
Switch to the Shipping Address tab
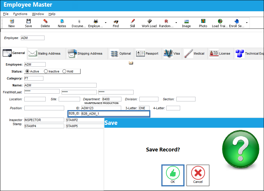click(87, 53)
